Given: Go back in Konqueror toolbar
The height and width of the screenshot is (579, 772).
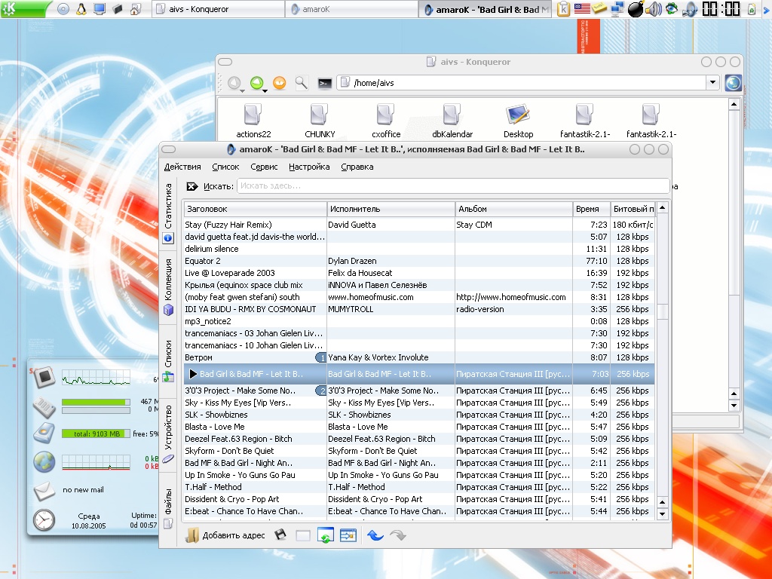Looking at the screenshot, I should point(234,83).
